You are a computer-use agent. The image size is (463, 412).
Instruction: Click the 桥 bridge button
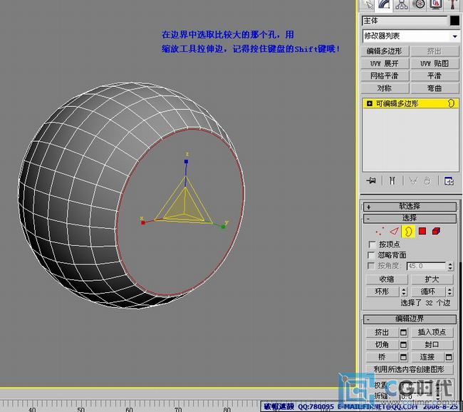pos(382,357)
